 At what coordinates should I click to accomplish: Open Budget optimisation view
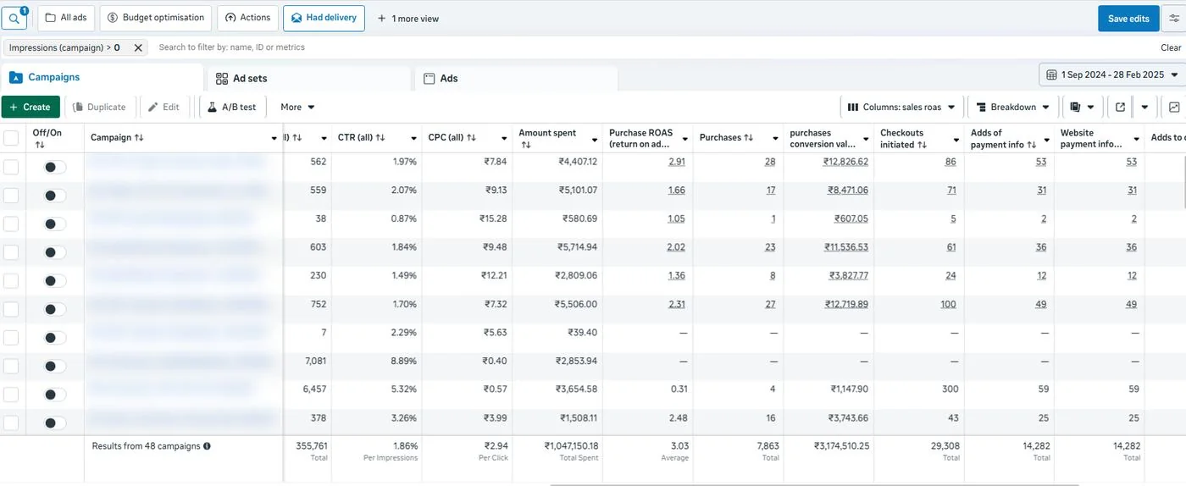tap(155, 18)
